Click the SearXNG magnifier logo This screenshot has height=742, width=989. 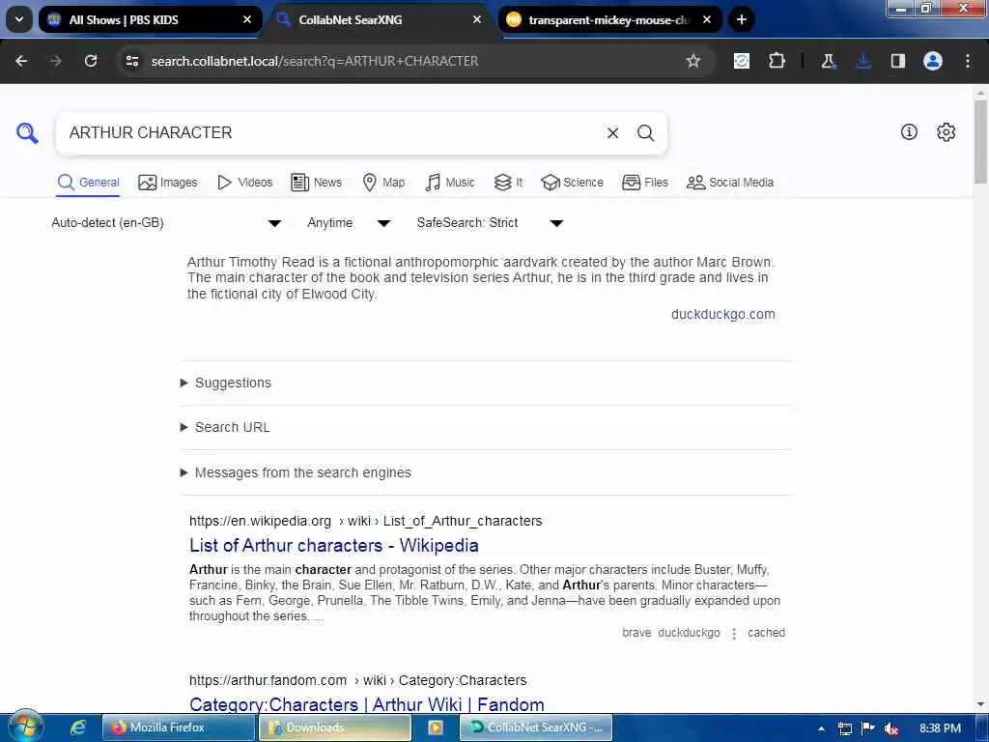coord(27,133)
